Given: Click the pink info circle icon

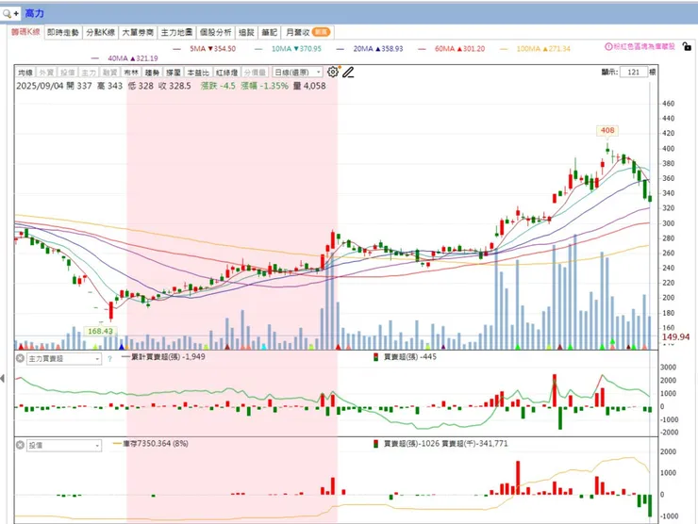Looking at the screenshot, I should point(608,46).
